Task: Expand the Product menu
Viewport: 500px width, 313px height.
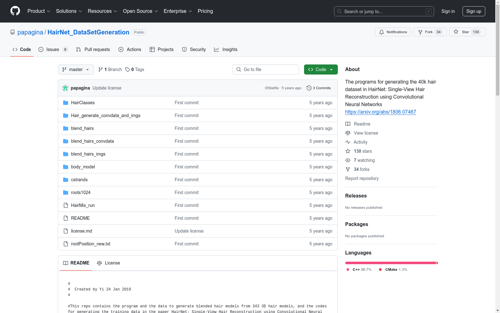Action: click(39, 11)
